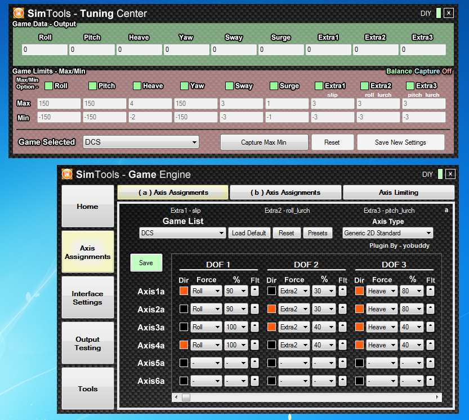Click the scrollbar left arrow in axis table

coord(177,397)
